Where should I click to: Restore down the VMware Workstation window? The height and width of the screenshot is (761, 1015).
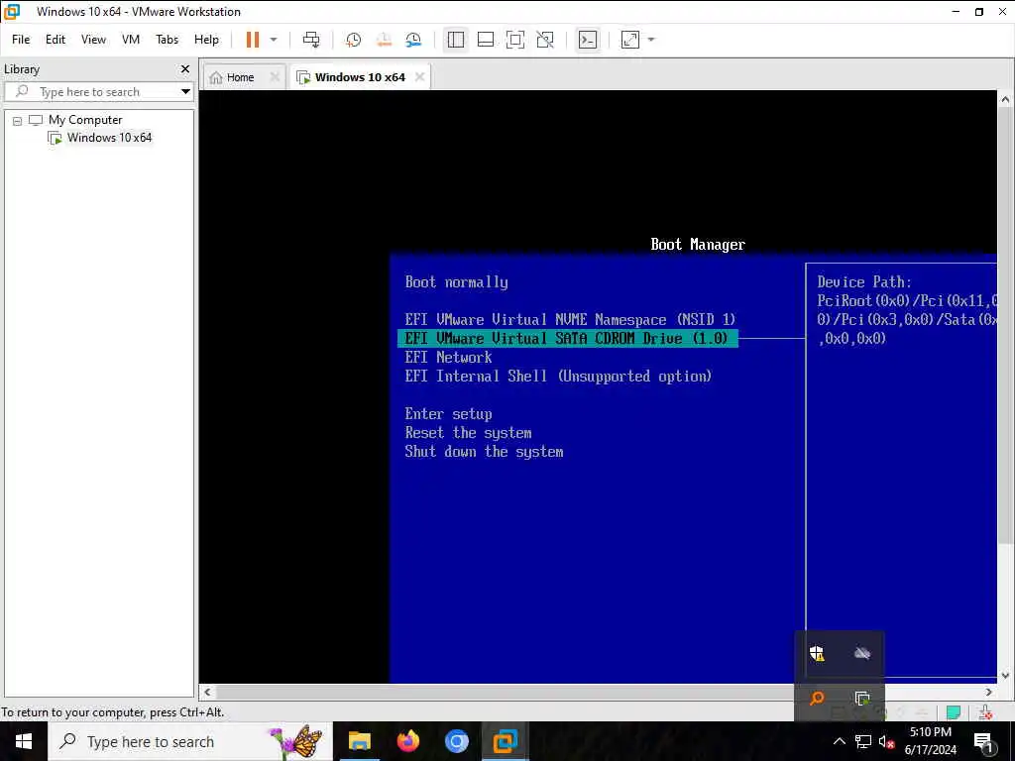coord(979,12)
